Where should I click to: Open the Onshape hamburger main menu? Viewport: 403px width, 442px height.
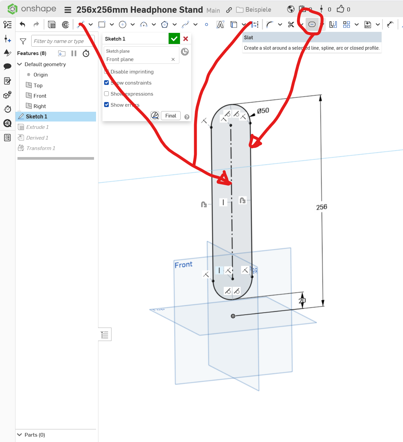[x=68, y=10]
